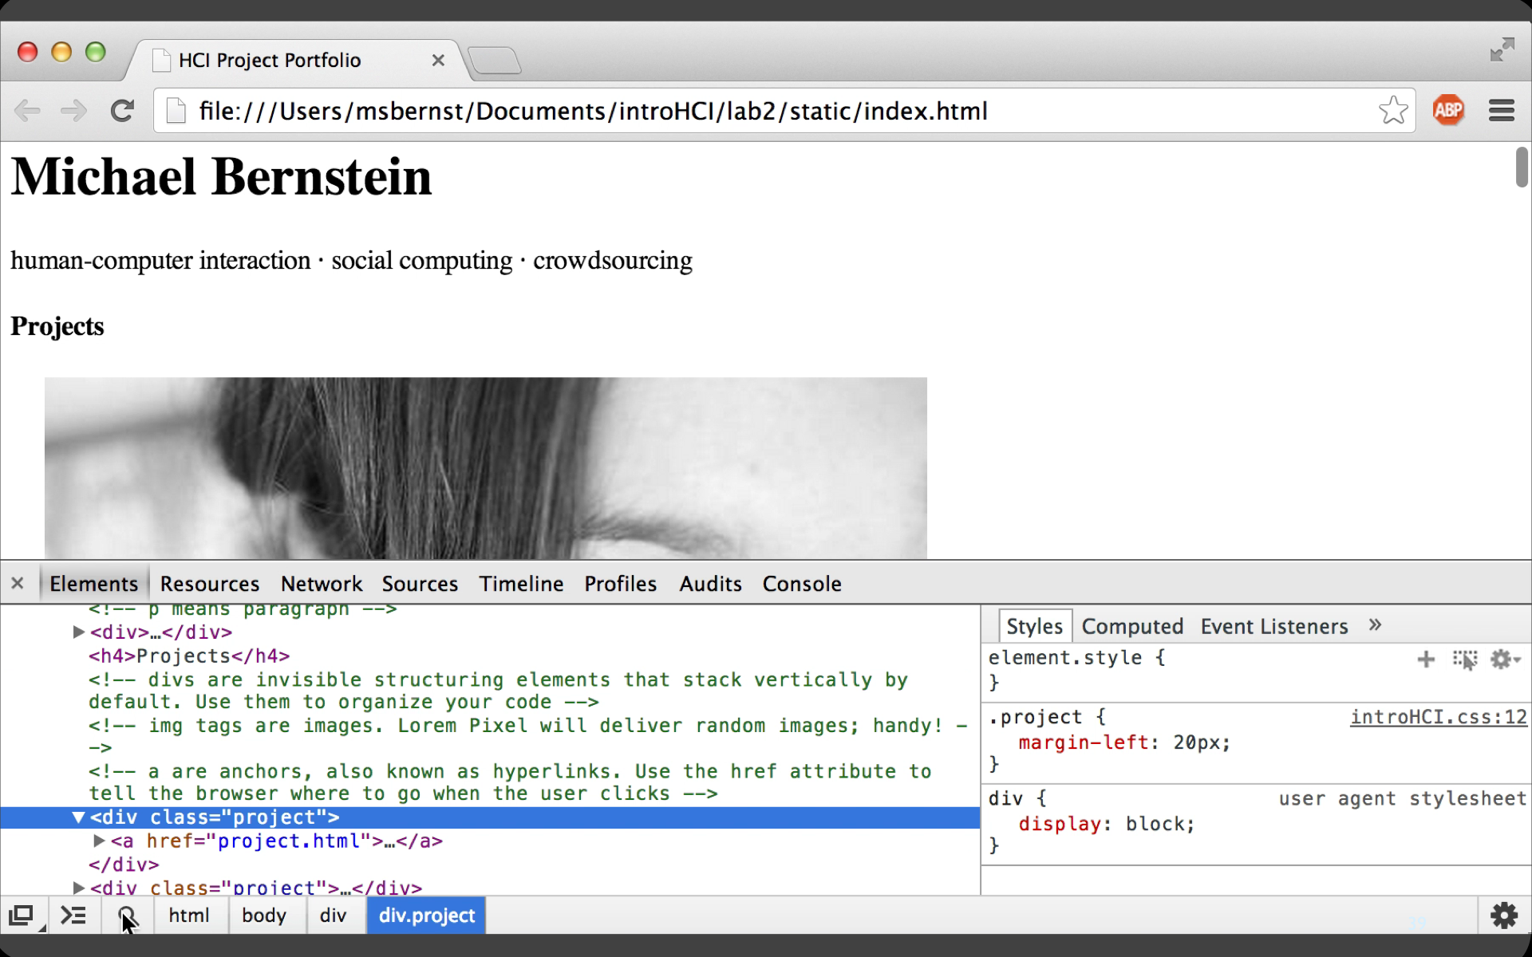Undock DevTools into separate window icon
Screen dimensions: 1532x957
pos(22,916)
